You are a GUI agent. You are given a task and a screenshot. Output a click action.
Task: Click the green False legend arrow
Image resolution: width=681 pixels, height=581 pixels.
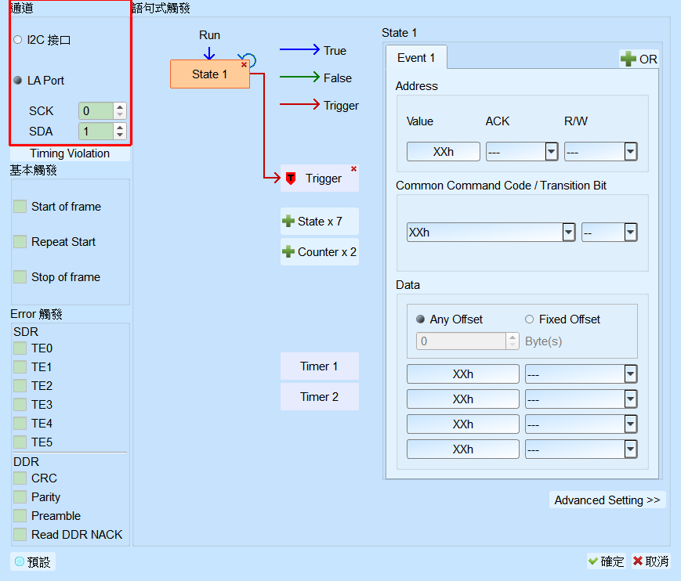299,77
